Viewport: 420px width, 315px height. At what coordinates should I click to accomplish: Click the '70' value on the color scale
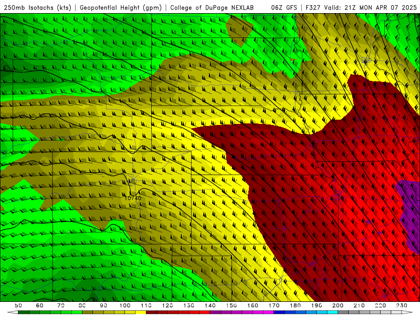(61, 306)
